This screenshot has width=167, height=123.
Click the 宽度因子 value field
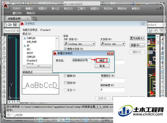tap(113, 80)
